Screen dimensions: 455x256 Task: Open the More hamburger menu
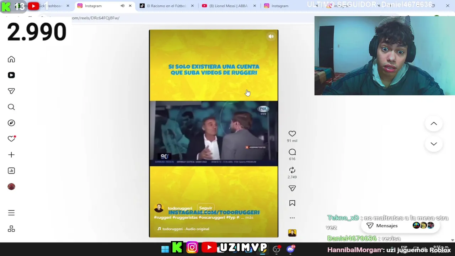pyautogui.click(x=11, y=213)
